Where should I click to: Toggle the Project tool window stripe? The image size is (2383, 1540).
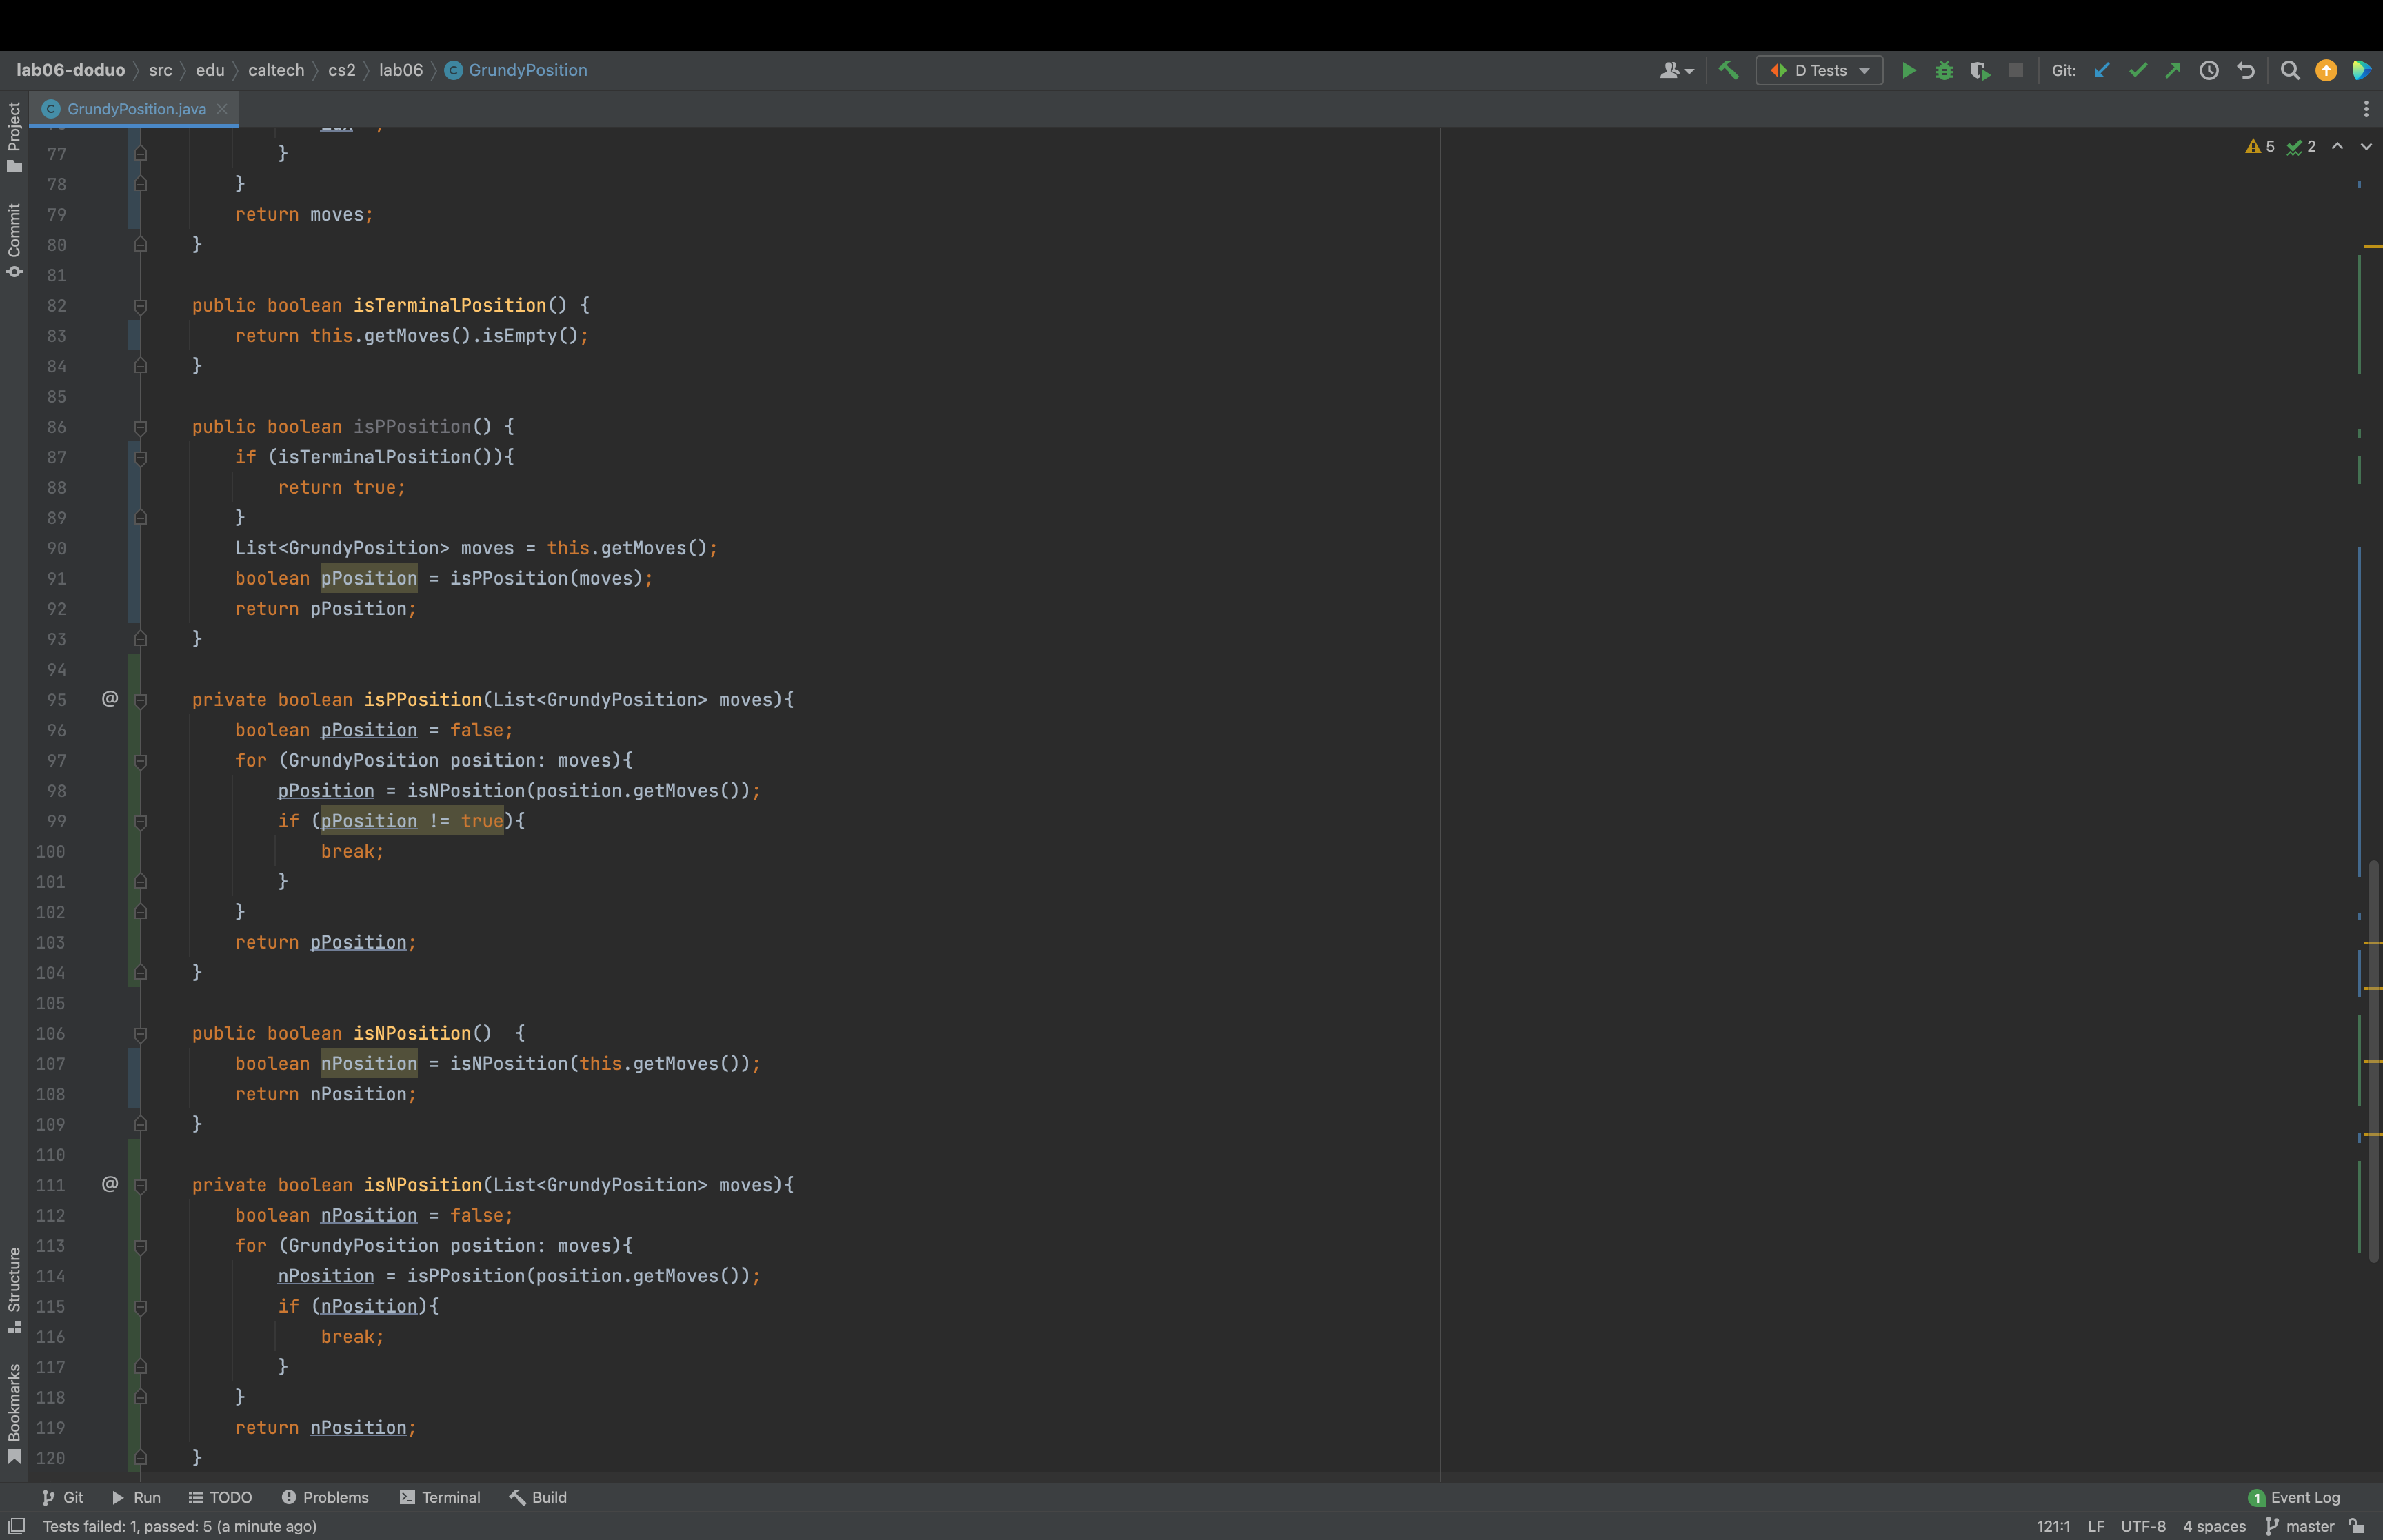pyautogui.click(x=14, y=136)
